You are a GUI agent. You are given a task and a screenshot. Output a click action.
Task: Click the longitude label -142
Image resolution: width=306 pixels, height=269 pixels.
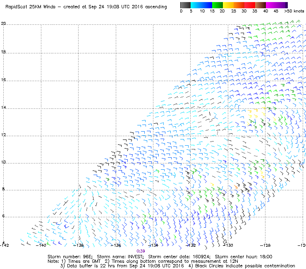coord(5,245)
